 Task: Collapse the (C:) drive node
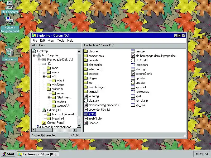39,64
